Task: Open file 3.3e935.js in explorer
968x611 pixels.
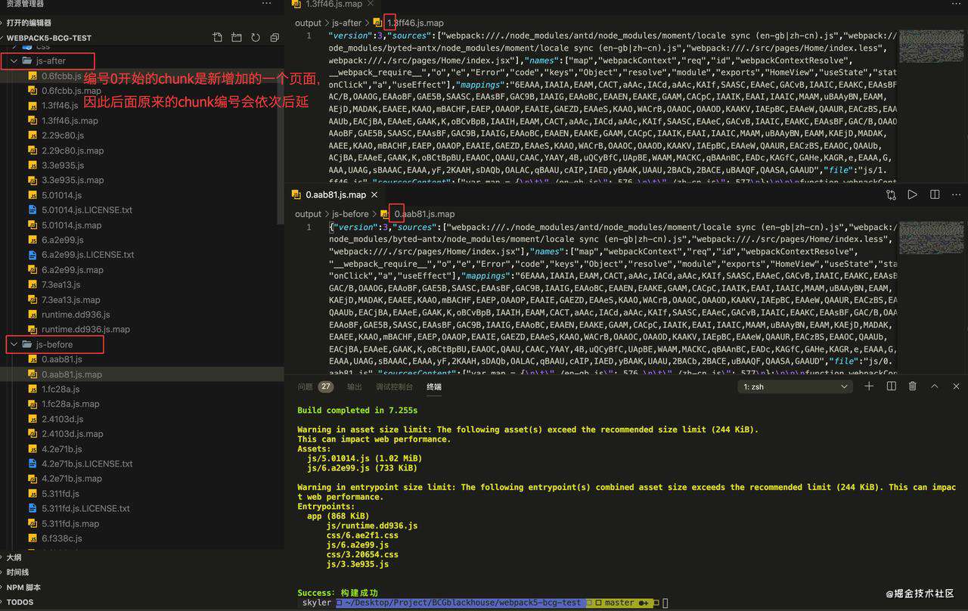Action: [62, 165]
